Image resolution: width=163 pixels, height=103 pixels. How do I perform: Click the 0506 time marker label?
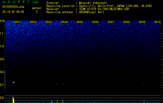95,22
